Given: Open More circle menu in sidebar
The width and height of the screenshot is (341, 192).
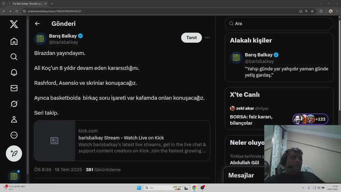Looking at the screenshot, I should point(14,135).
